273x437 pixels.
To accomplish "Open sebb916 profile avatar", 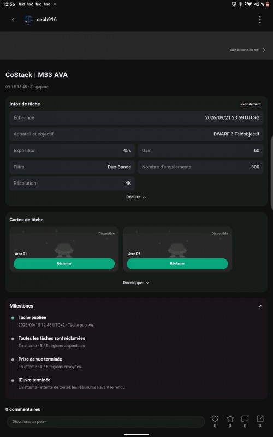I will [28, 20].
